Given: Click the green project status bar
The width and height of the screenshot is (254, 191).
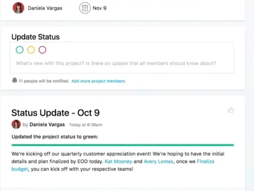Looking at the screenshot, I should [x=123, y=145].
